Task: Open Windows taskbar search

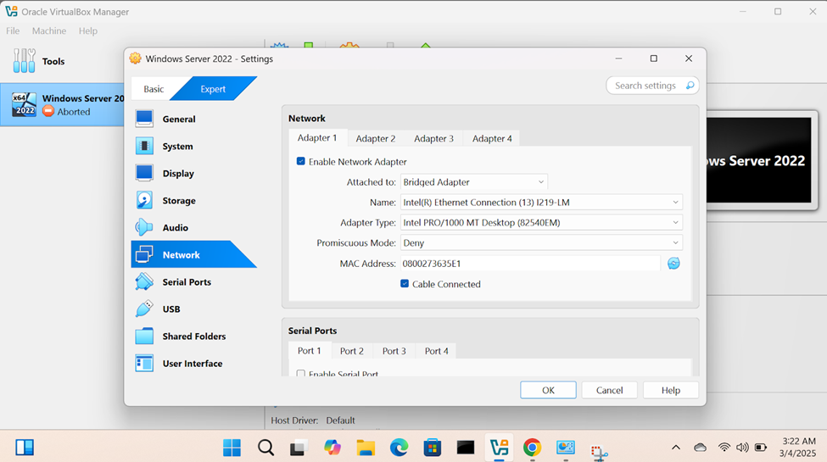Action: [265, 448]
